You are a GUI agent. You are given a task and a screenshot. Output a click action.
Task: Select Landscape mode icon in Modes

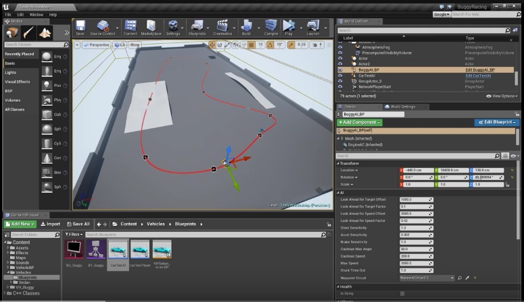pos(45,32)
